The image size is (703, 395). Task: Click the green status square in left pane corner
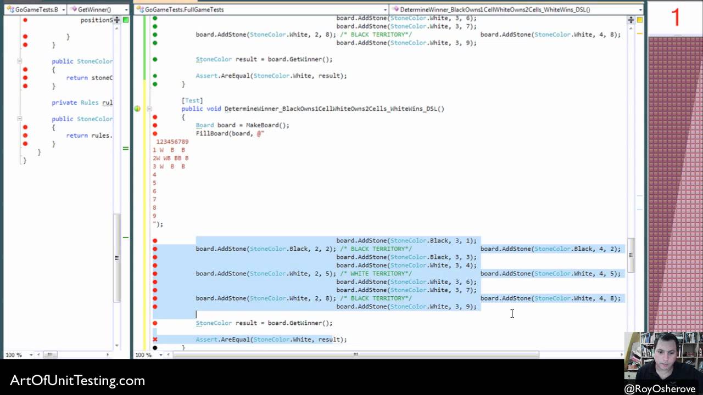[x=126, y=20]
